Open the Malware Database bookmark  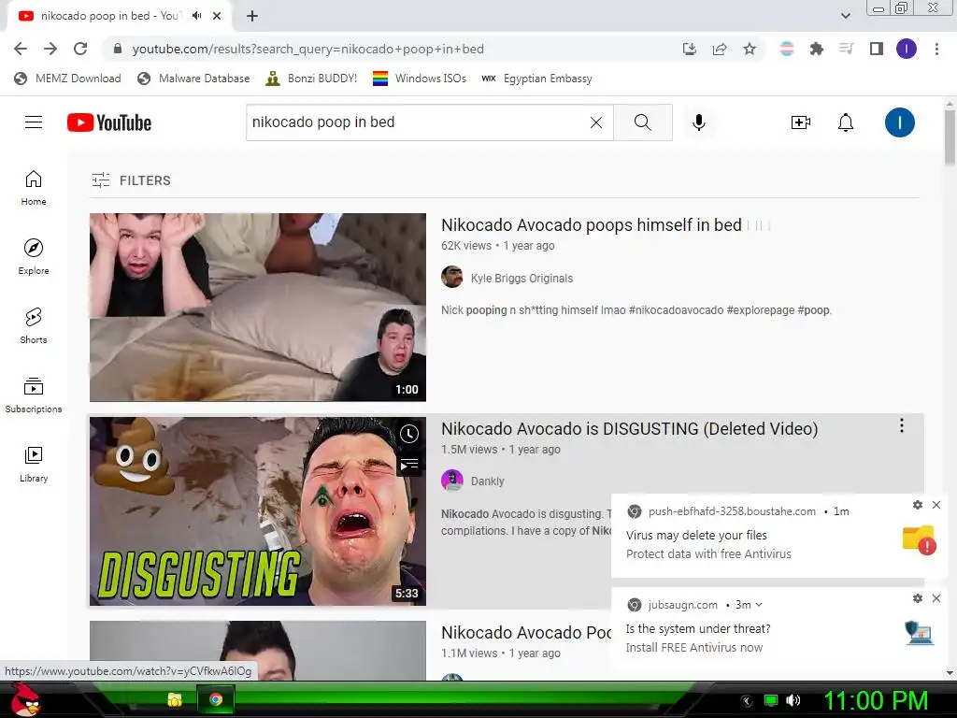click(194, 79)
